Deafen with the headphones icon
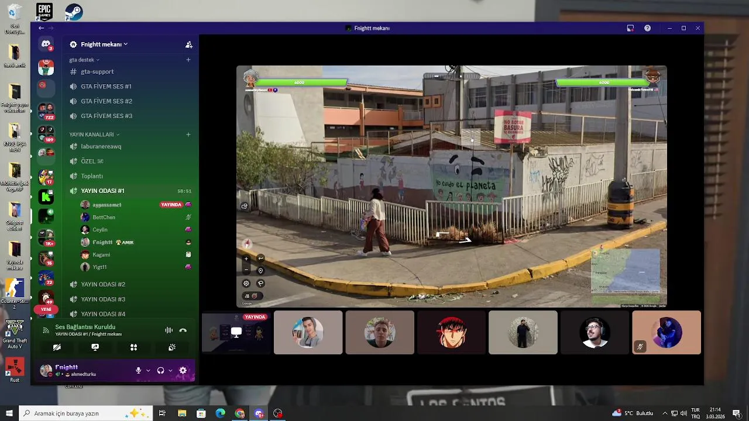The image size is (749, 421). coord(160,370)
